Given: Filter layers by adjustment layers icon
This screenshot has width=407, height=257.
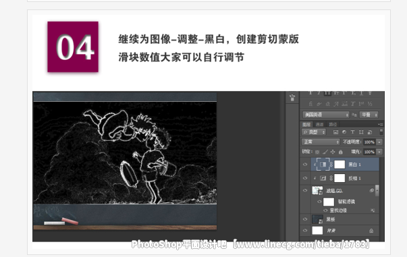Looking at the screenshot, I should [344, 132].
